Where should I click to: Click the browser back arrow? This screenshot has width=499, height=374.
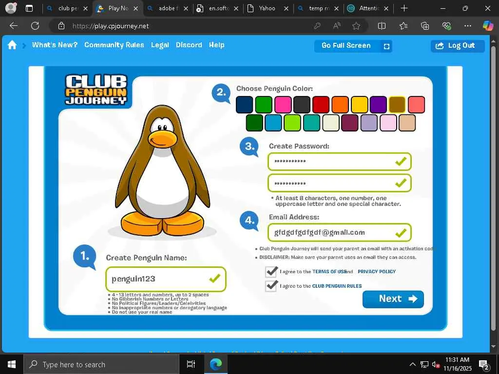pyautogui.click(x=13, y=26)
